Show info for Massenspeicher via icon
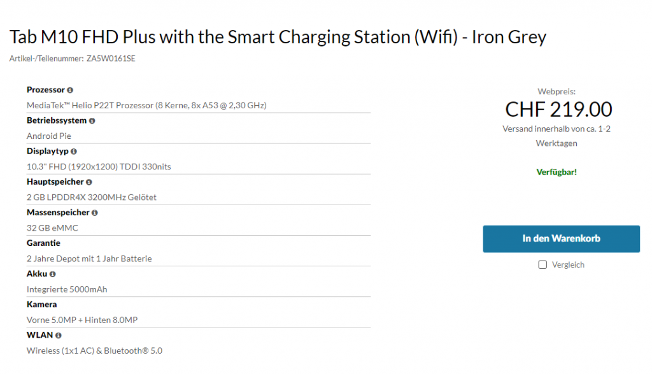This screenshot has width=652, height=374. coord(95,213)
